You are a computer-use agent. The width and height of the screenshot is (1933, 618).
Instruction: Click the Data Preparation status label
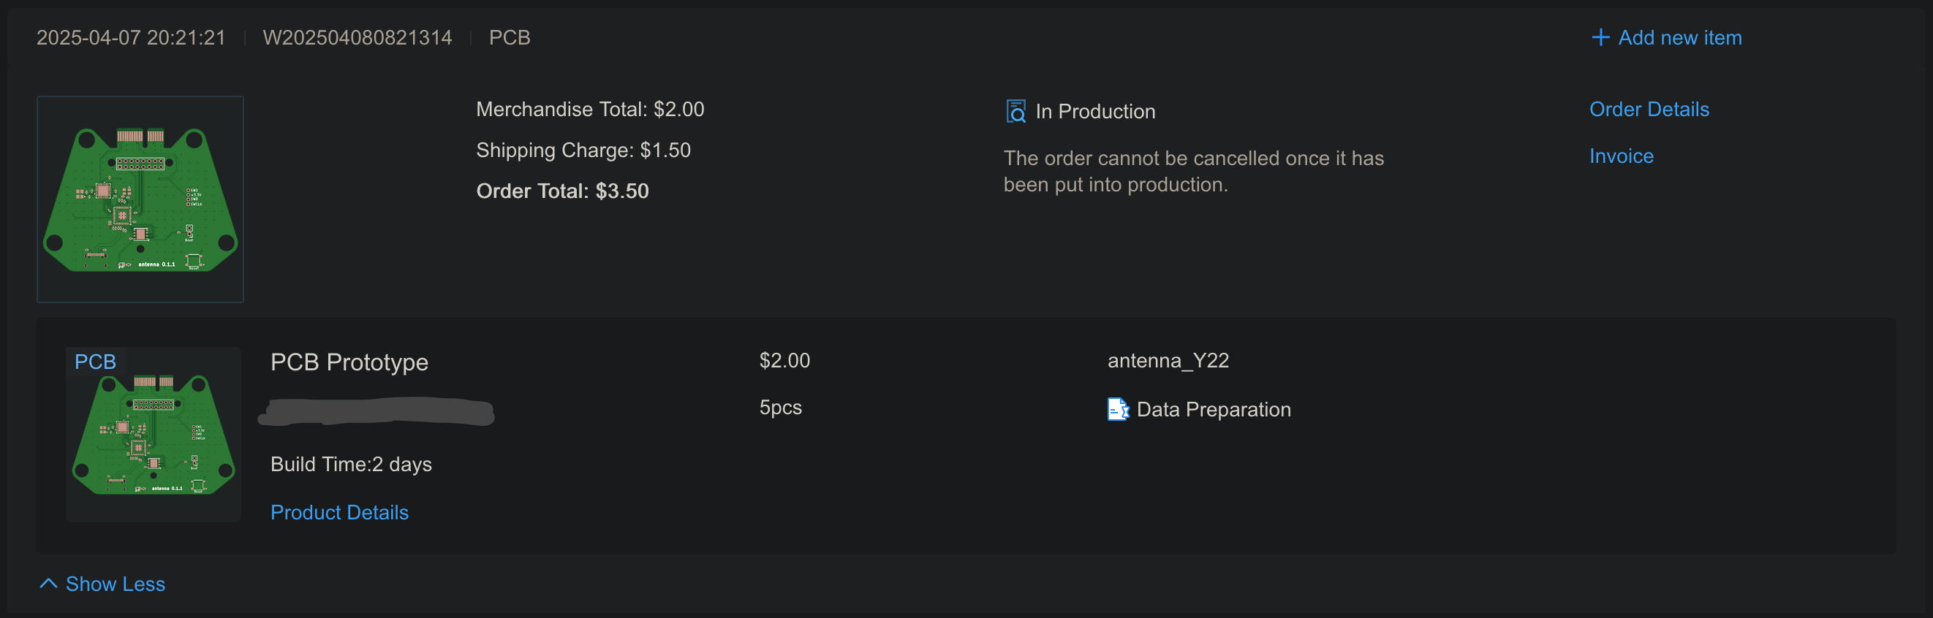click(x=1214, y=410)
